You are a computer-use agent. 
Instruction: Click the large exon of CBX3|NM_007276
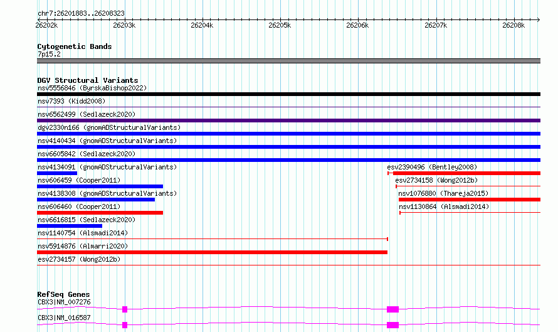tap(393, 309)
